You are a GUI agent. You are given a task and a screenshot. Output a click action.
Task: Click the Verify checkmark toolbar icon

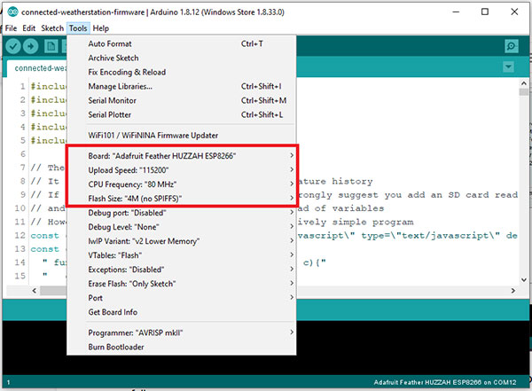[x=14, y=46]
